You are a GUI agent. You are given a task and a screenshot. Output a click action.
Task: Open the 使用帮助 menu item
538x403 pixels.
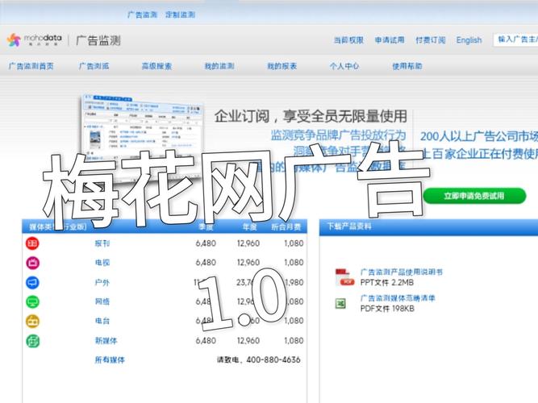click(407, 66)
